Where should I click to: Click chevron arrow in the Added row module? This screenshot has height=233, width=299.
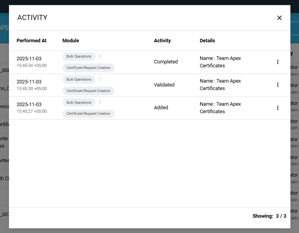click(x=100, y=102)
